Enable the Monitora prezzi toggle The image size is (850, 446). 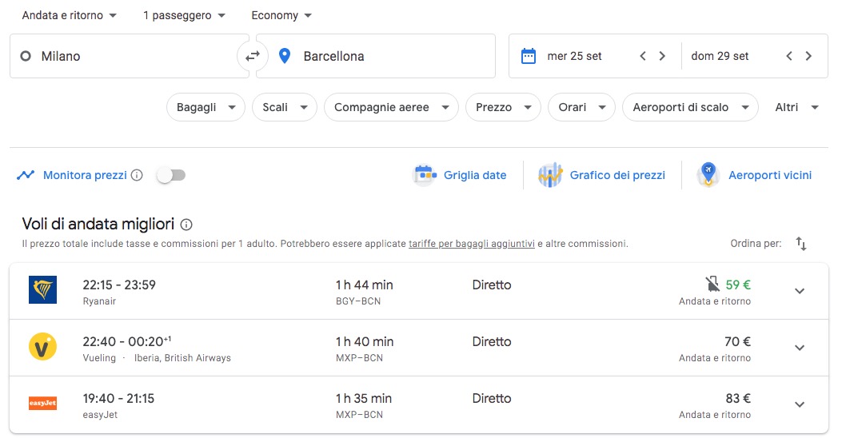(x=171, y=175)
